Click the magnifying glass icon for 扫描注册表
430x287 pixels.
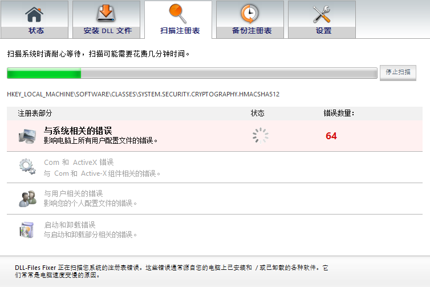(x=178, y=14)
